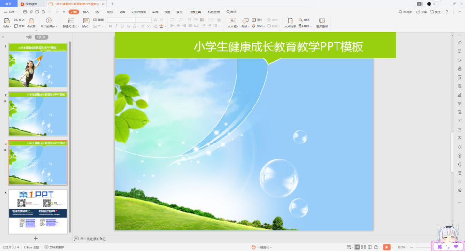Expand the Replace (替换) dropdown arrow

click(x=311, y=26)
